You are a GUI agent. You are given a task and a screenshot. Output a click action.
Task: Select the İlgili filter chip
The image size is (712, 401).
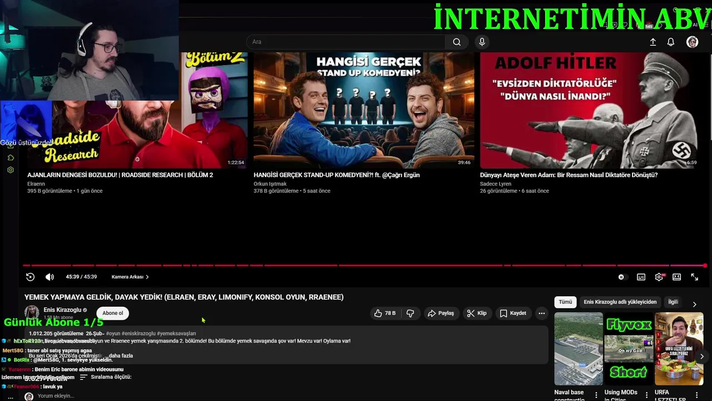pyautogui.click(x=673, y=302)
